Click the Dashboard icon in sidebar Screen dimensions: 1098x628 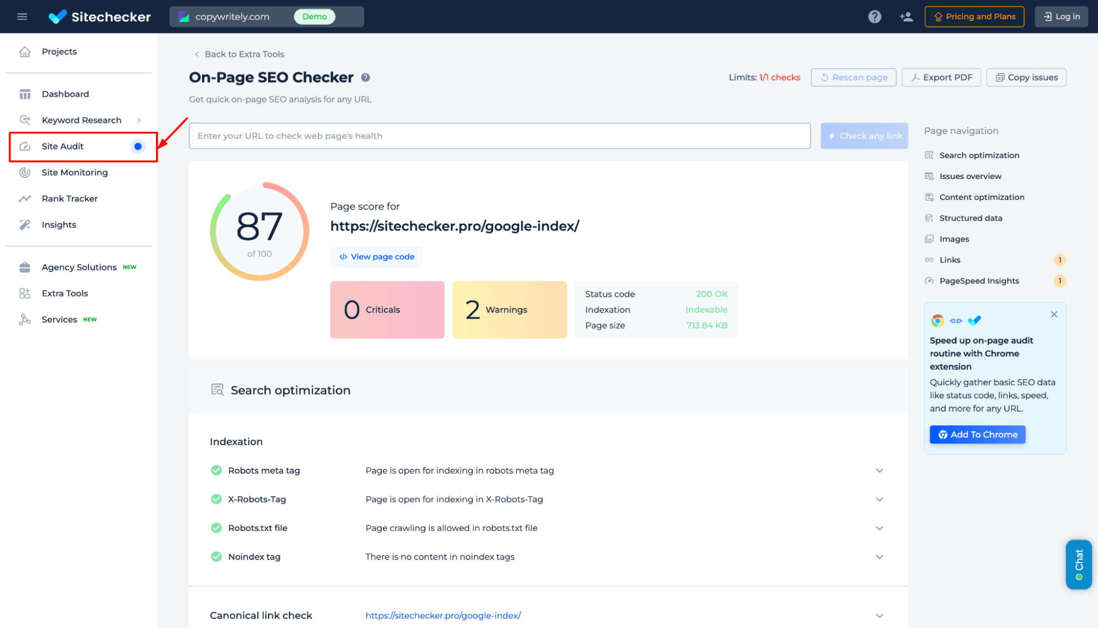tap(25, 93)
